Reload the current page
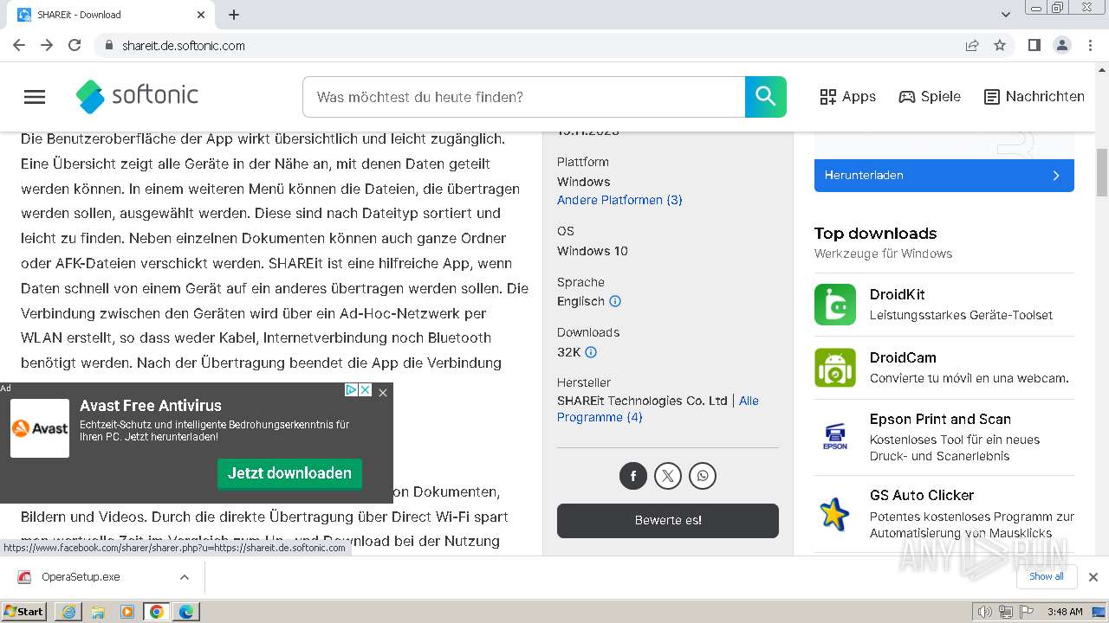The height and width of the screenshot is (623, 1109). [x=75, y=45]
